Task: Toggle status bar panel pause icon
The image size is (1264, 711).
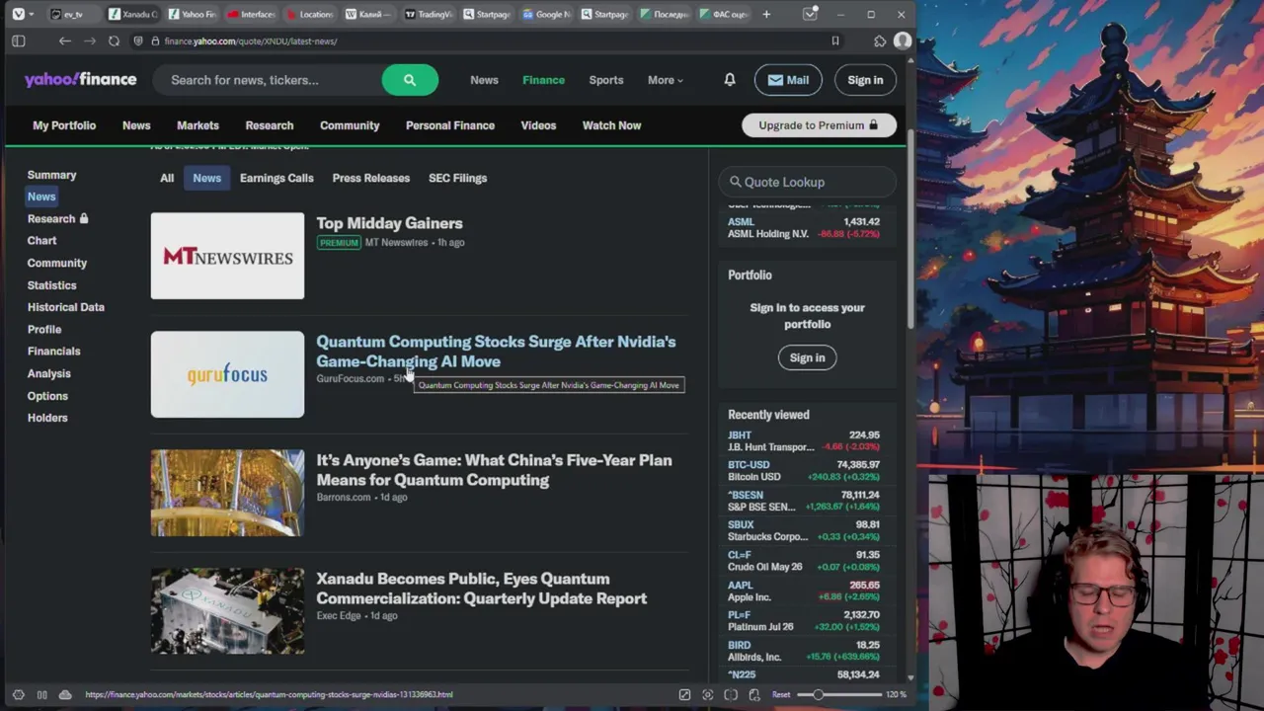Action: coord(41,694)
